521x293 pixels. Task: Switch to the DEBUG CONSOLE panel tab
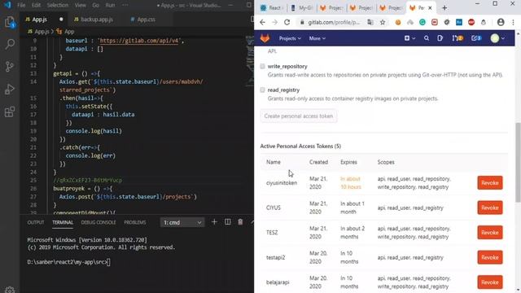tap(99, 222)
